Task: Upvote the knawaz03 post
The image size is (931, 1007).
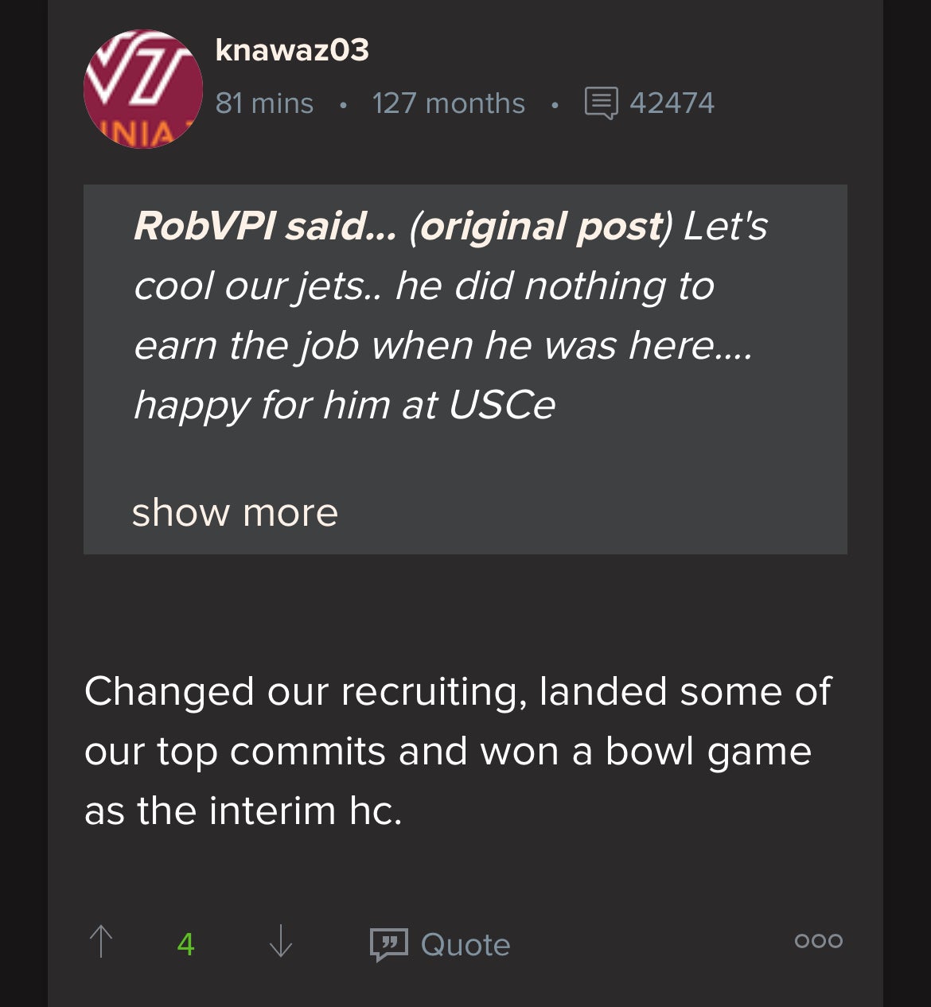Action: point(101,942)
